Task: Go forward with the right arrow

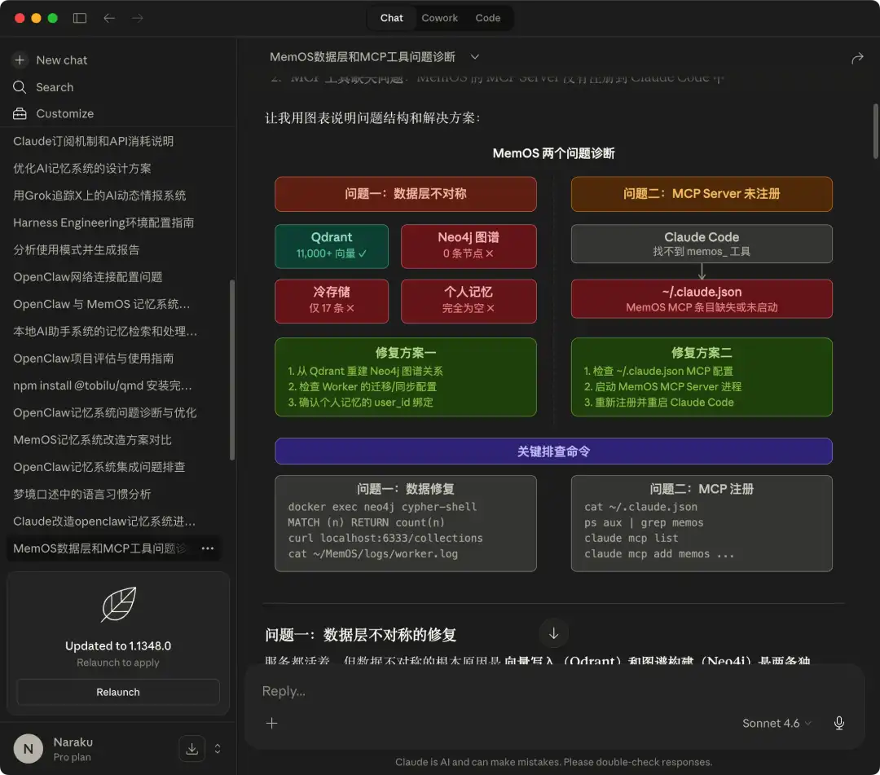Action: (x=138, y=18)
